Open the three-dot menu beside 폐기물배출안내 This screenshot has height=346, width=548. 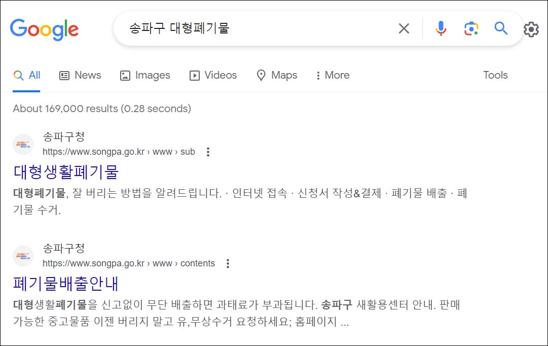point(228,263)
